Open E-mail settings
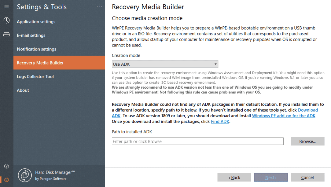The height and width of the screenshot is (187, 331). pyautogui.click(x=59, y=35)
